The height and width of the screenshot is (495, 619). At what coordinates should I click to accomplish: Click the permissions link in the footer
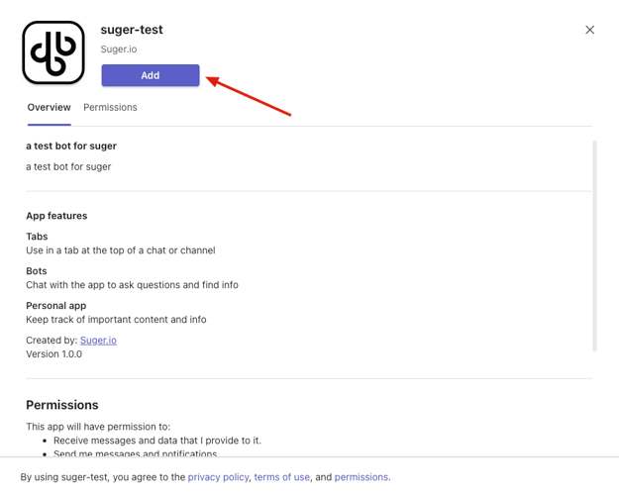point(361,477)
